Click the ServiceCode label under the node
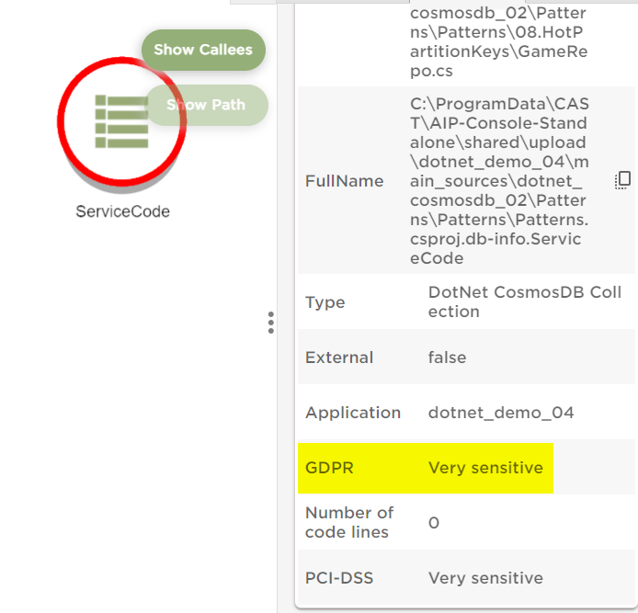 click(122, 211)
